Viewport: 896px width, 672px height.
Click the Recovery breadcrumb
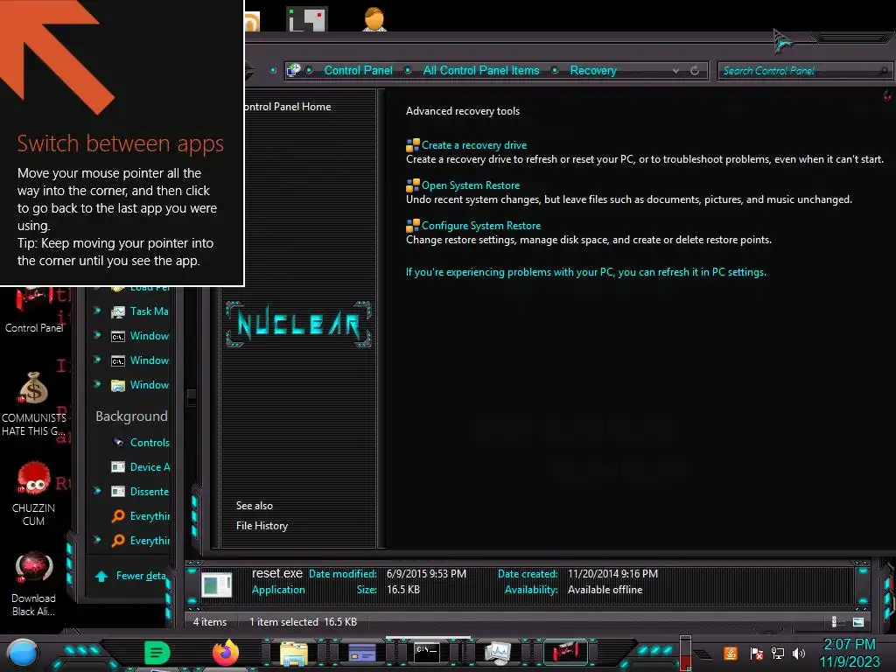pos(593,70)
